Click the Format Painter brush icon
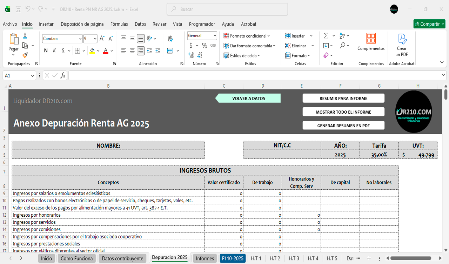The height and width of the screenshot is (264, 449). coord(25,55)
